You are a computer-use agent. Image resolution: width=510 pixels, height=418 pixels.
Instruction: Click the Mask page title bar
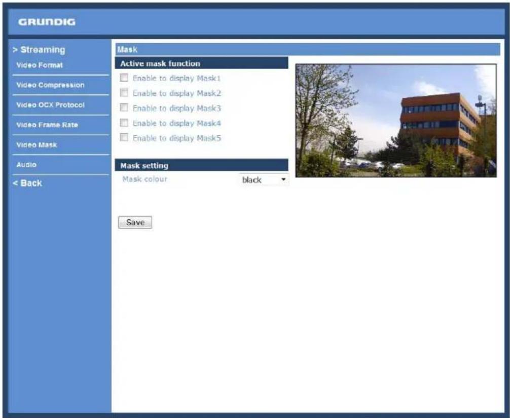point(307,50)
